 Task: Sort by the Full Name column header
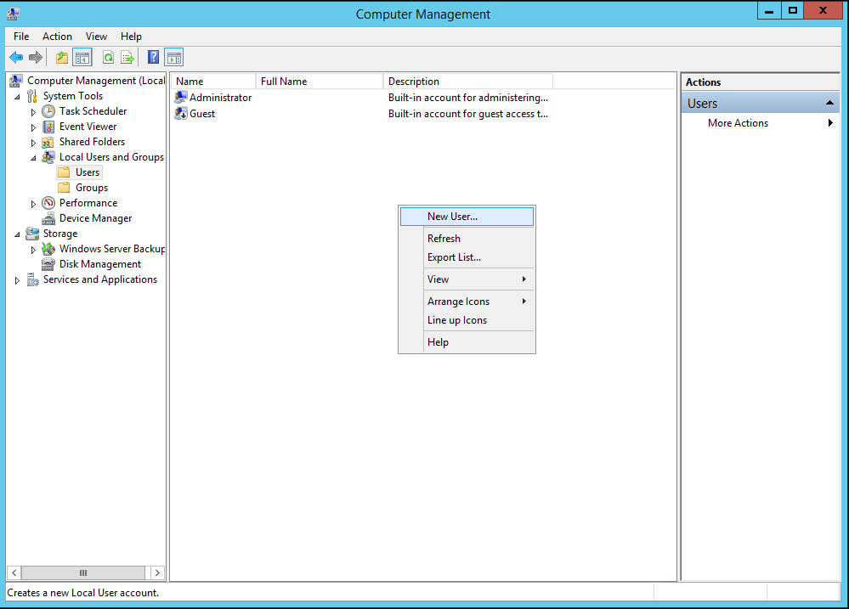click(x=320, y=82)
